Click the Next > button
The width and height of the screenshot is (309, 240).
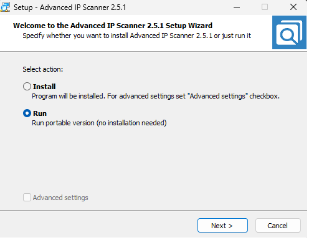222,226
